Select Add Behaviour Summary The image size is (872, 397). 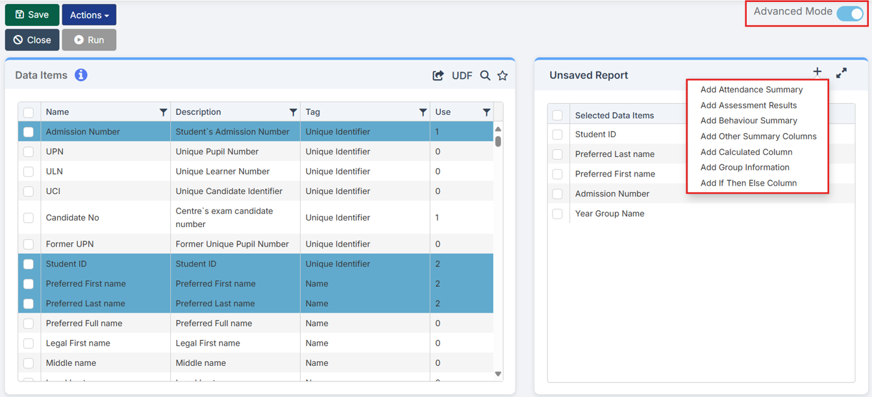[x=749, y=121]
